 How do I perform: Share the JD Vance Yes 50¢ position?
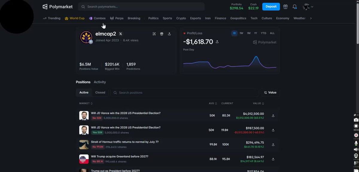273,130
